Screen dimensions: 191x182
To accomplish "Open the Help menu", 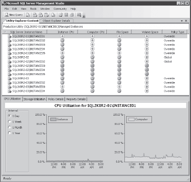I will click(73, 9).
